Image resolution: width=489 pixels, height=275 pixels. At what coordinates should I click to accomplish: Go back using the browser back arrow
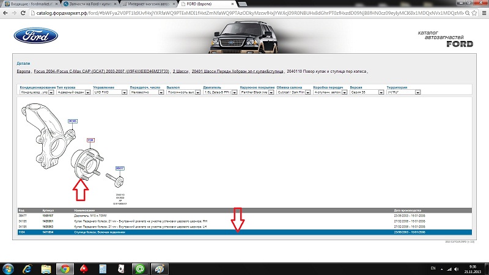point(6,13)
